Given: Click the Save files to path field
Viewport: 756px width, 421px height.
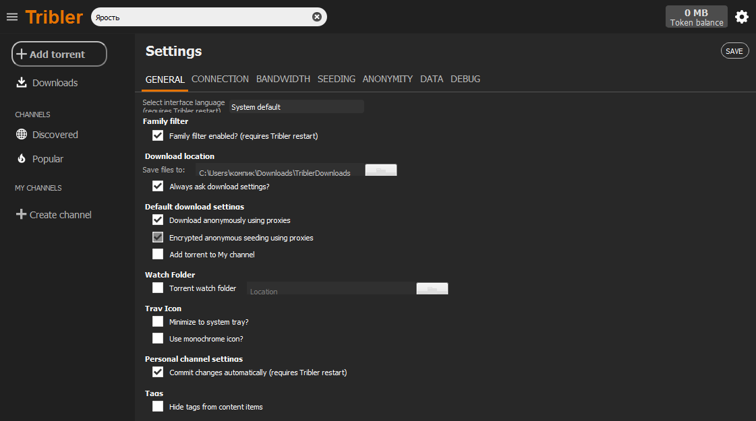Looking at the screenshot, I should (280, 170).
